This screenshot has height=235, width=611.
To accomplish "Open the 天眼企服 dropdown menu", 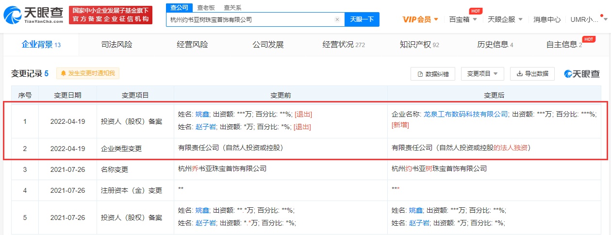I will (x=505, y=19).
